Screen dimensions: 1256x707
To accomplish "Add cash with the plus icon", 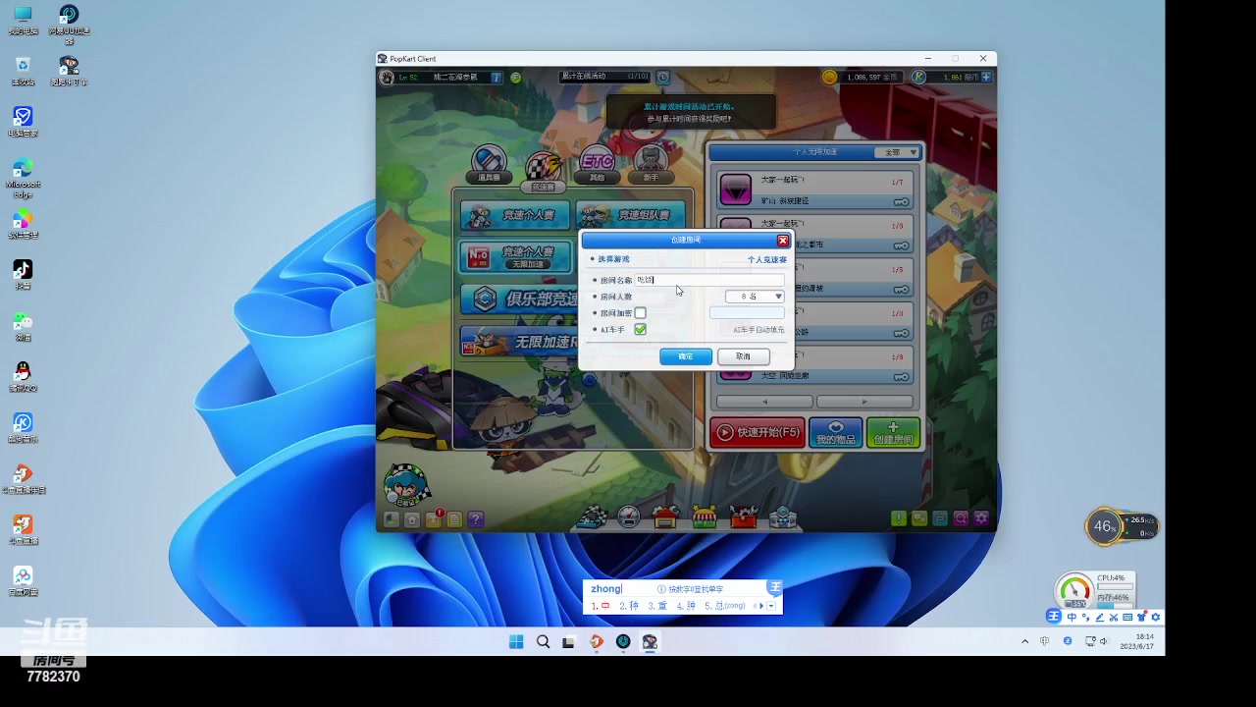I will [986, 77].
